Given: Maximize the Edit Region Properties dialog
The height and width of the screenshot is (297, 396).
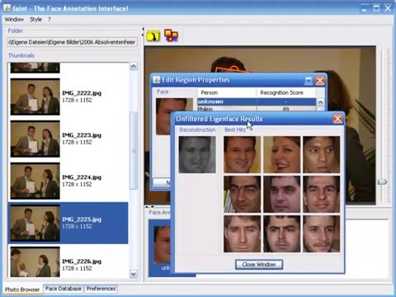Looking at the screenshot, I should (x=309, y=81).
